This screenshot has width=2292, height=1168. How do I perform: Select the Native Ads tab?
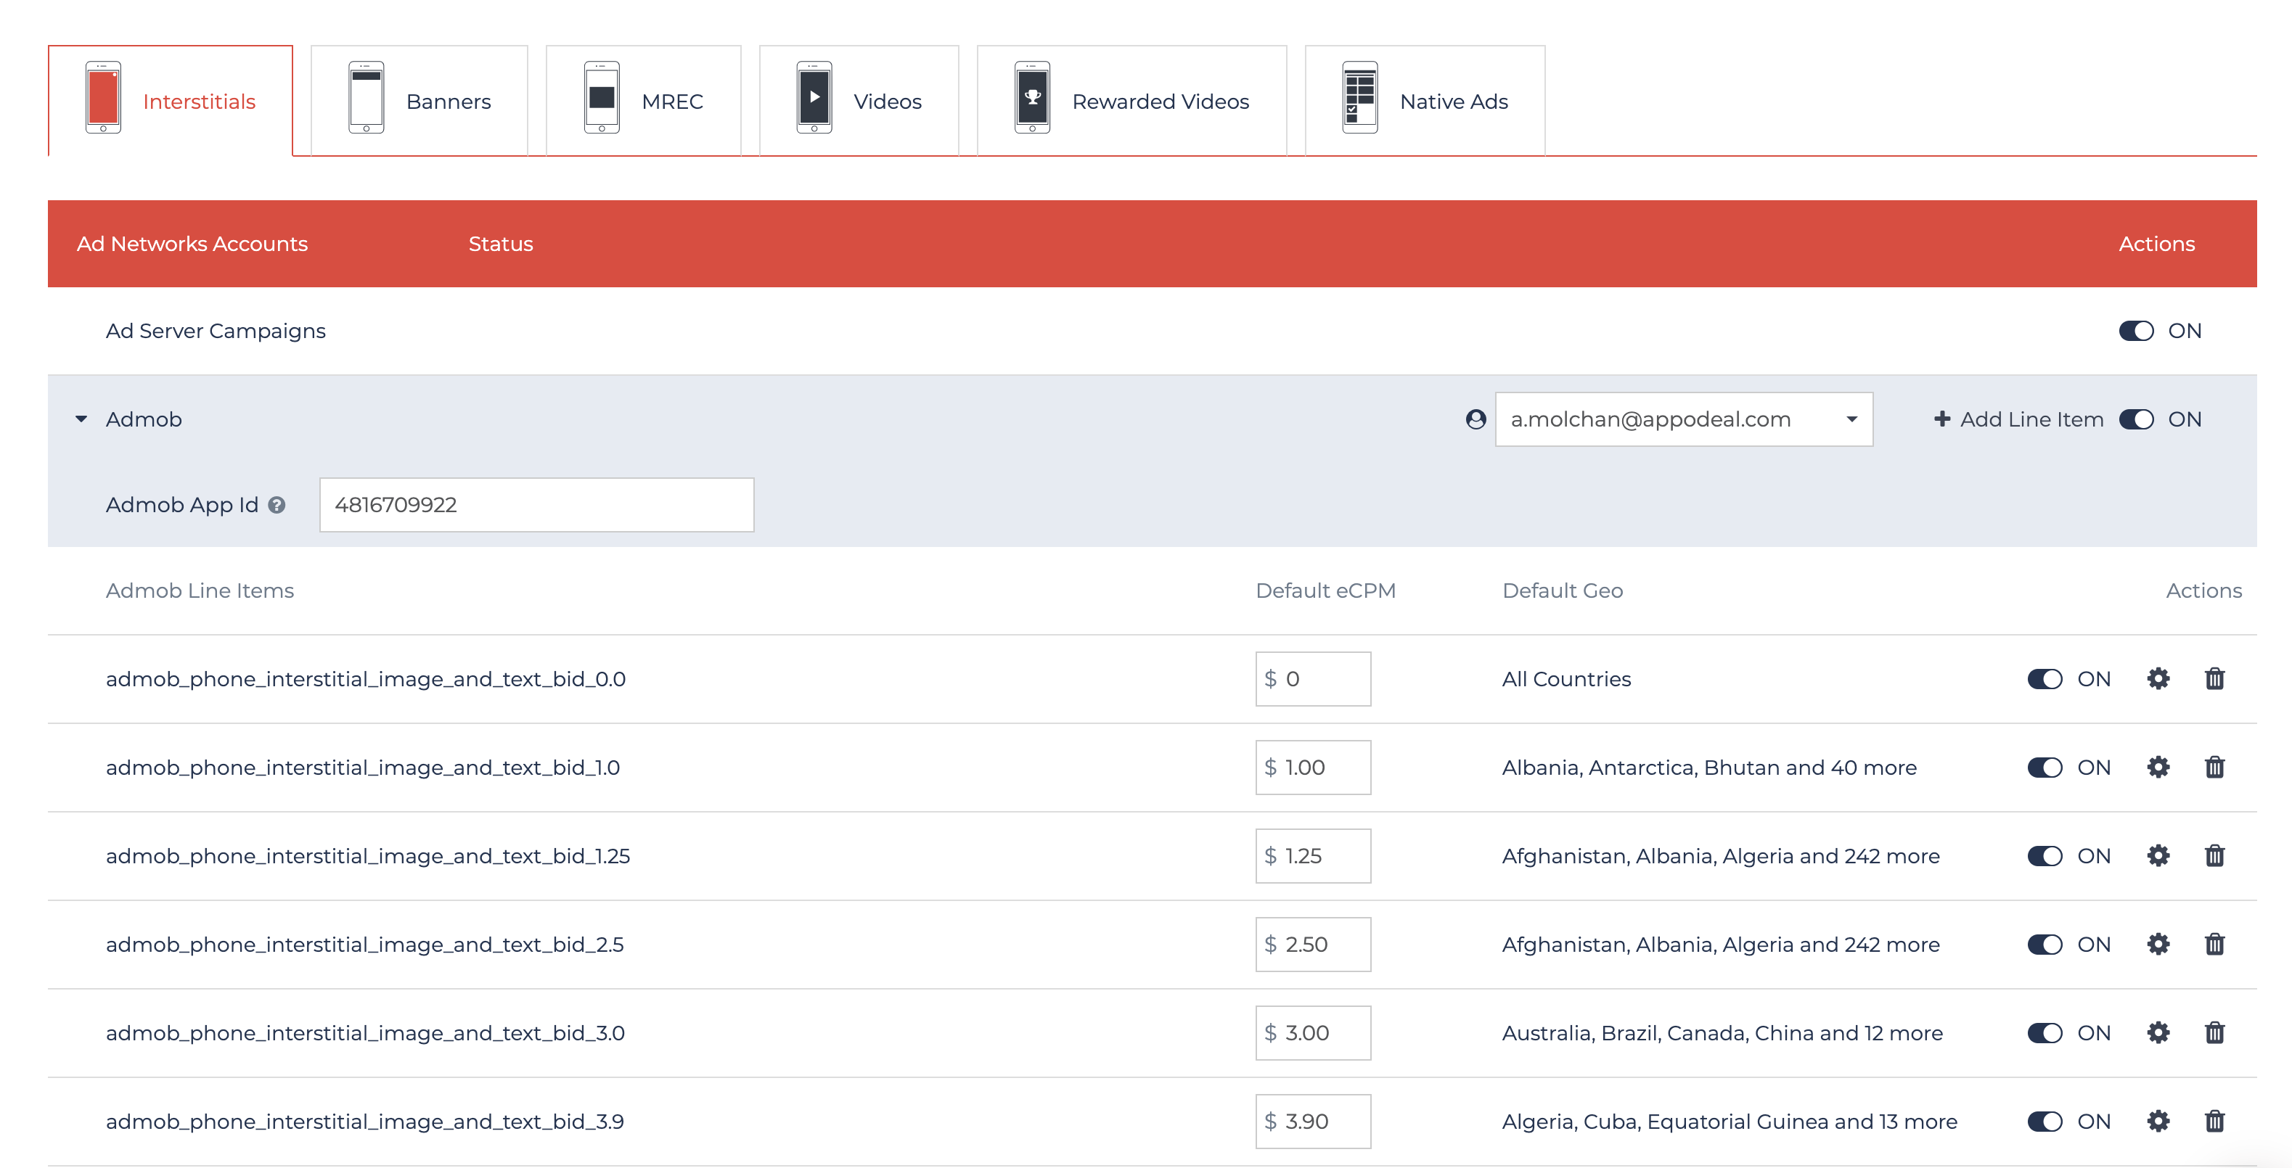coord(1425,102)
